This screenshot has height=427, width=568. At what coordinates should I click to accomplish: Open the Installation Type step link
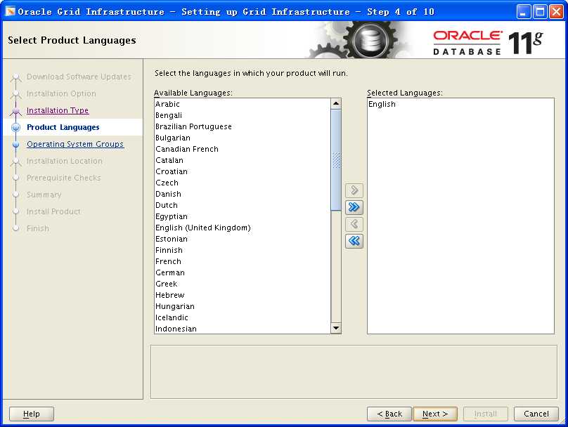58,110
